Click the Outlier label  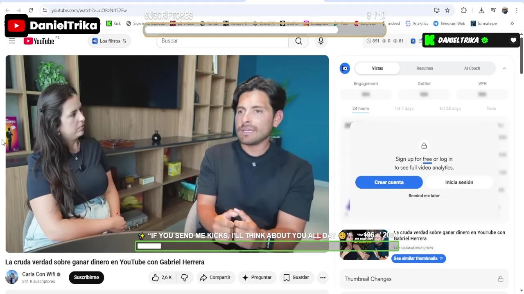click(x=424, y=84)
